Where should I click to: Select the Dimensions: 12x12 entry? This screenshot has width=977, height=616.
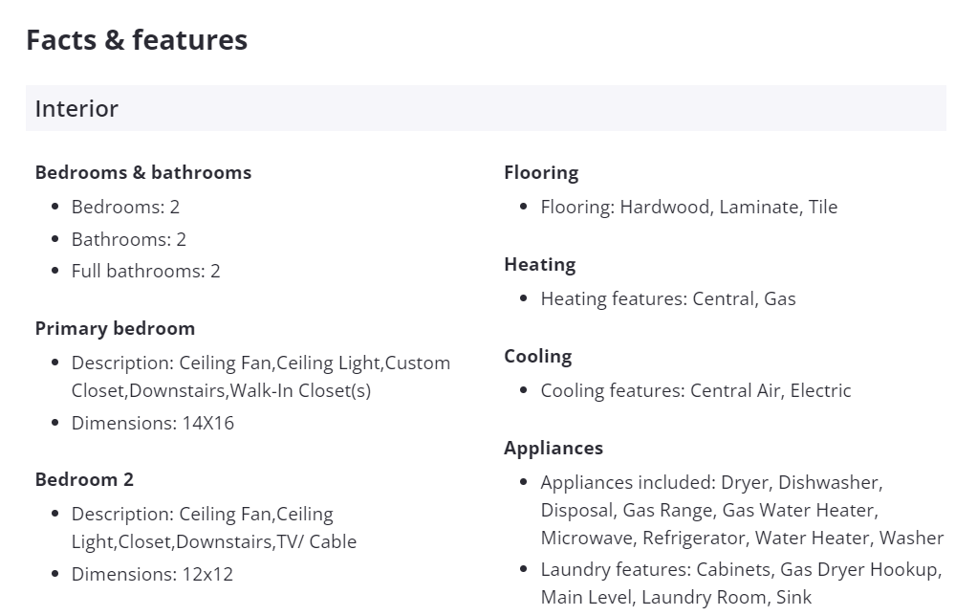pyautogui.click(x=152, y=574)
